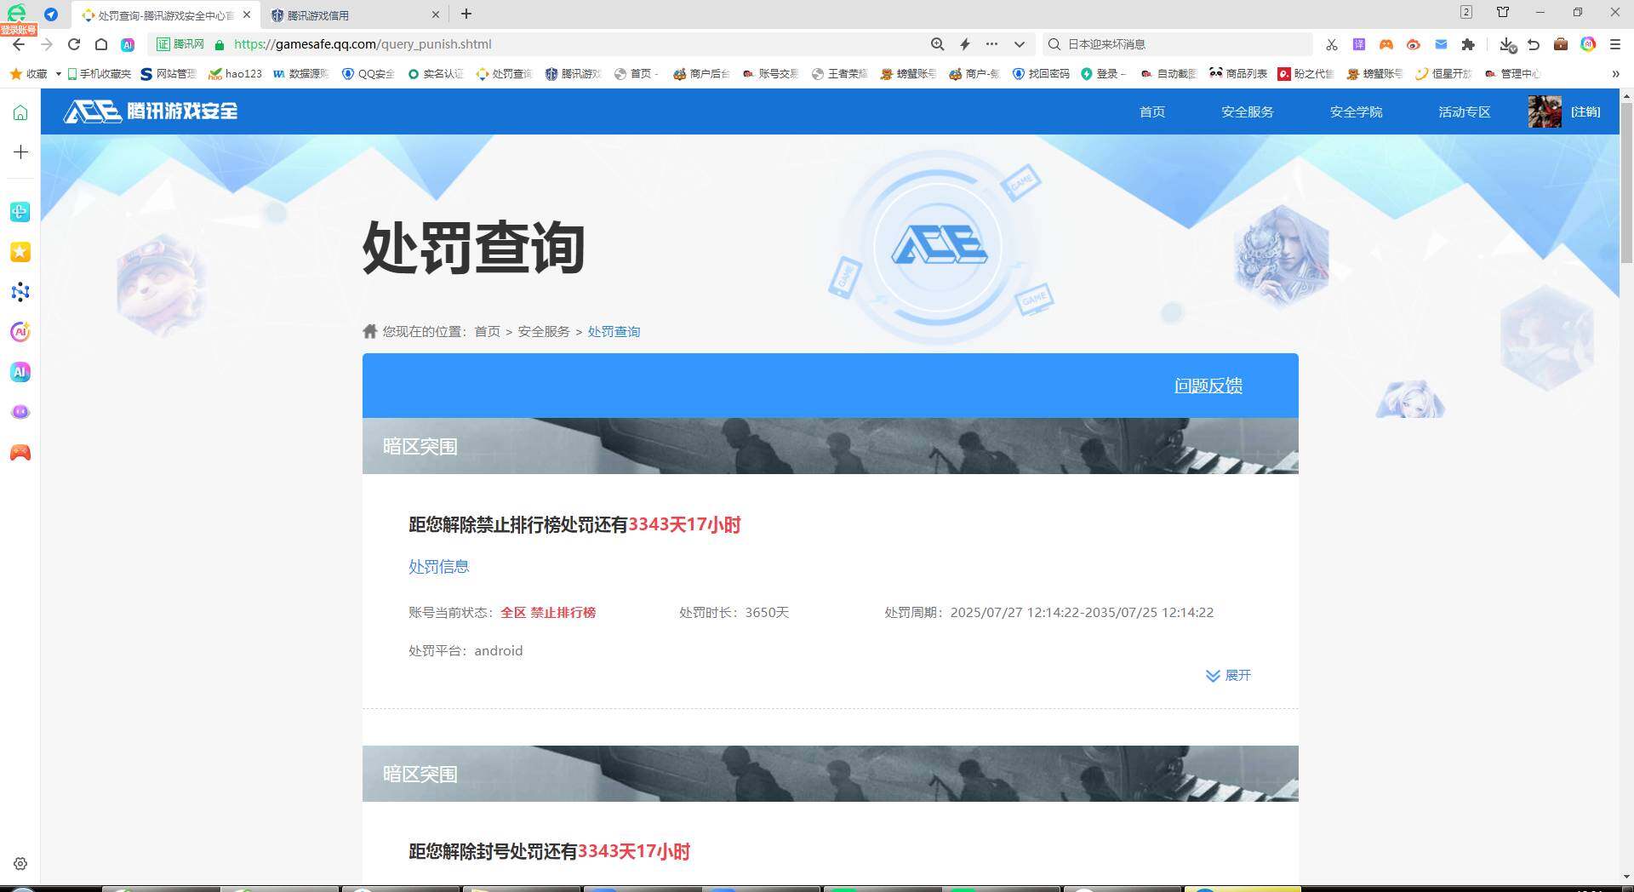Screen dimensions: 1634x892
Task: Click the 问题反馈 feedback link
Action: (x=1208, y=386)
